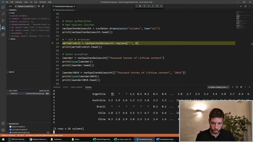The image size is (253, 142).
Task: Split the terminal panel
Action: tap(237, 87)
